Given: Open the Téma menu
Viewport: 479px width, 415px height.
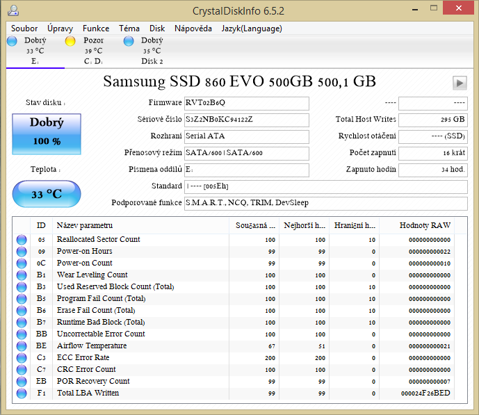Looking at the screenshot, I should pos(129,29).
